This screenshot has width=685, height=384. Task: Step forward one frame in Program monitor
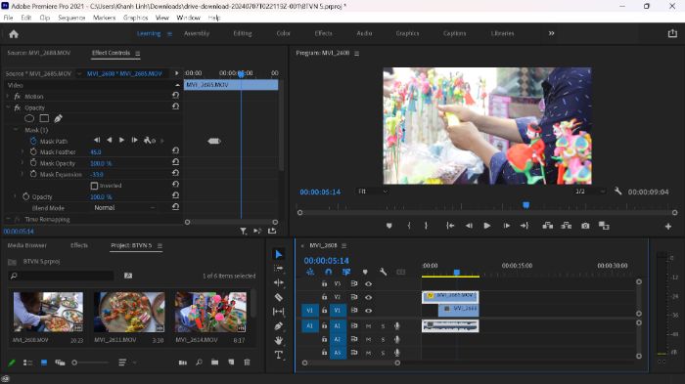click(x=506, y=226)
